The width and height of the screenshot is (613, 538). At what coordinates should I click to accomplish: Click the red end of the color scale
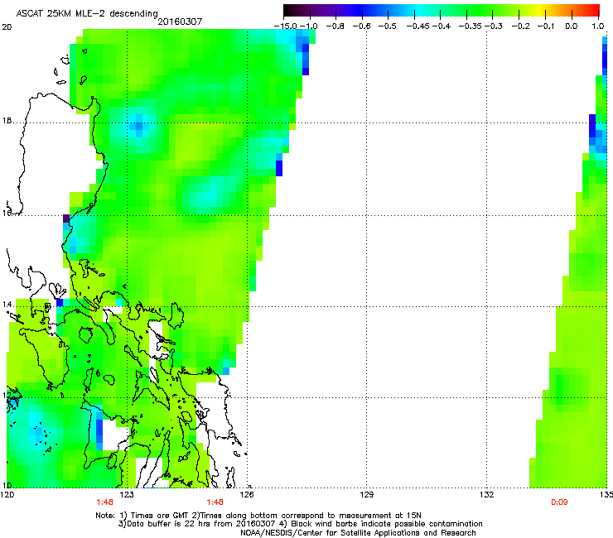tap(592, 11)
